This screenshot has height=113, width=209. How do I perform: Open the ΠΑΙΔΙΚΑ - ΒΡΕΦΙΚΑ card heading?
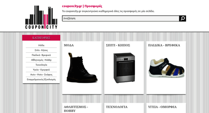click(x=164, y=45)
